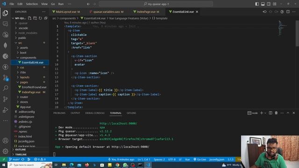Change the Vue language mode
This screenshot has height=168, width=299.
(187, 160)
